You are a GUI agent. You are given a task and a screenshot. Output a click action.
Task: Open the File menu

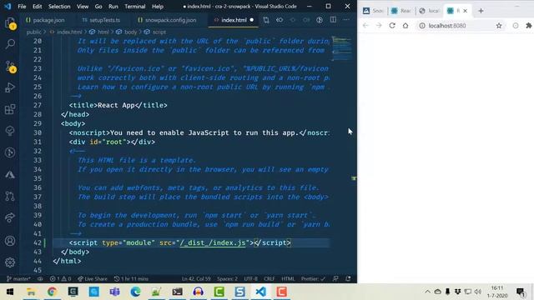click(22, 7)
